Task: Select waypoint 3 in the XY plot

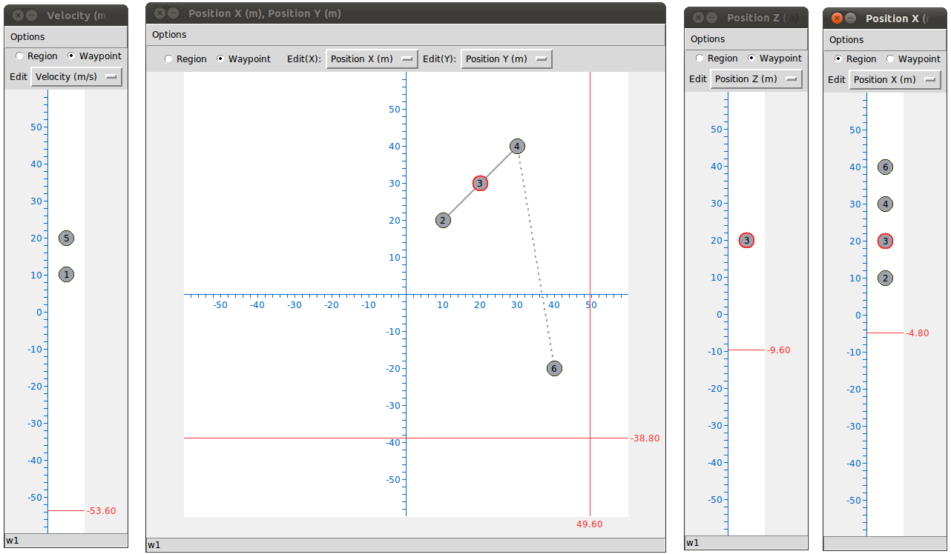Action: tap(479, 183)
